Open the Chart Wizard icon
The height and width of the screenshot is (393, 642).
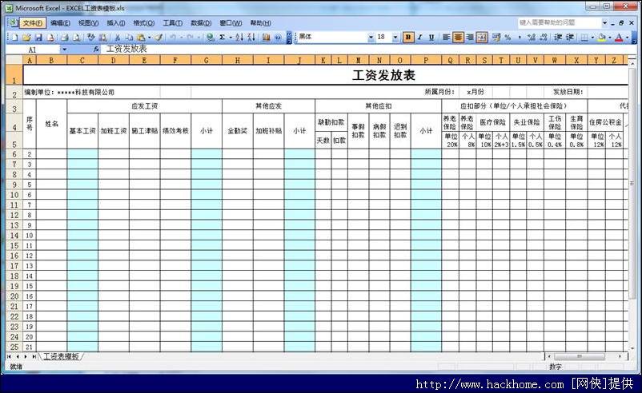point(266,38)
